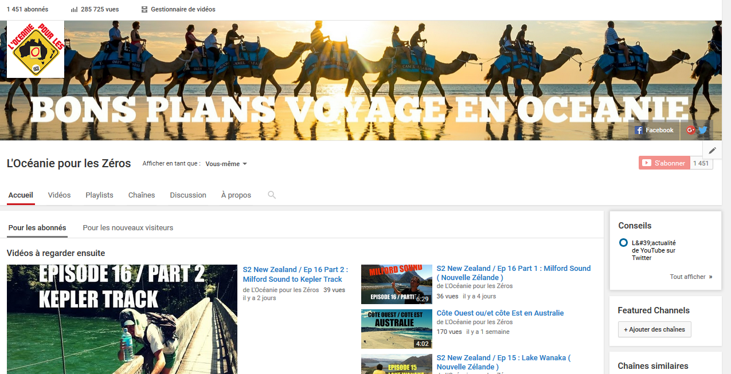Click the 285 725 vues statistic
Screen dimensions: 731x374
click(100, 10)
